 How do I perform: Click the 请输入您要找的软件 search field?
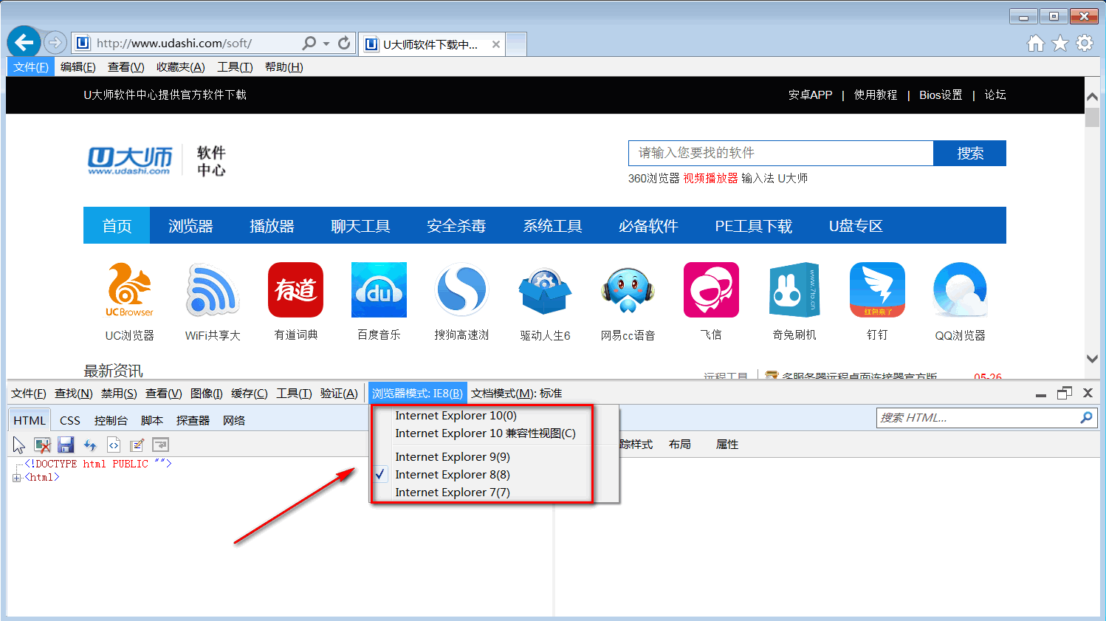click(781, 153)
